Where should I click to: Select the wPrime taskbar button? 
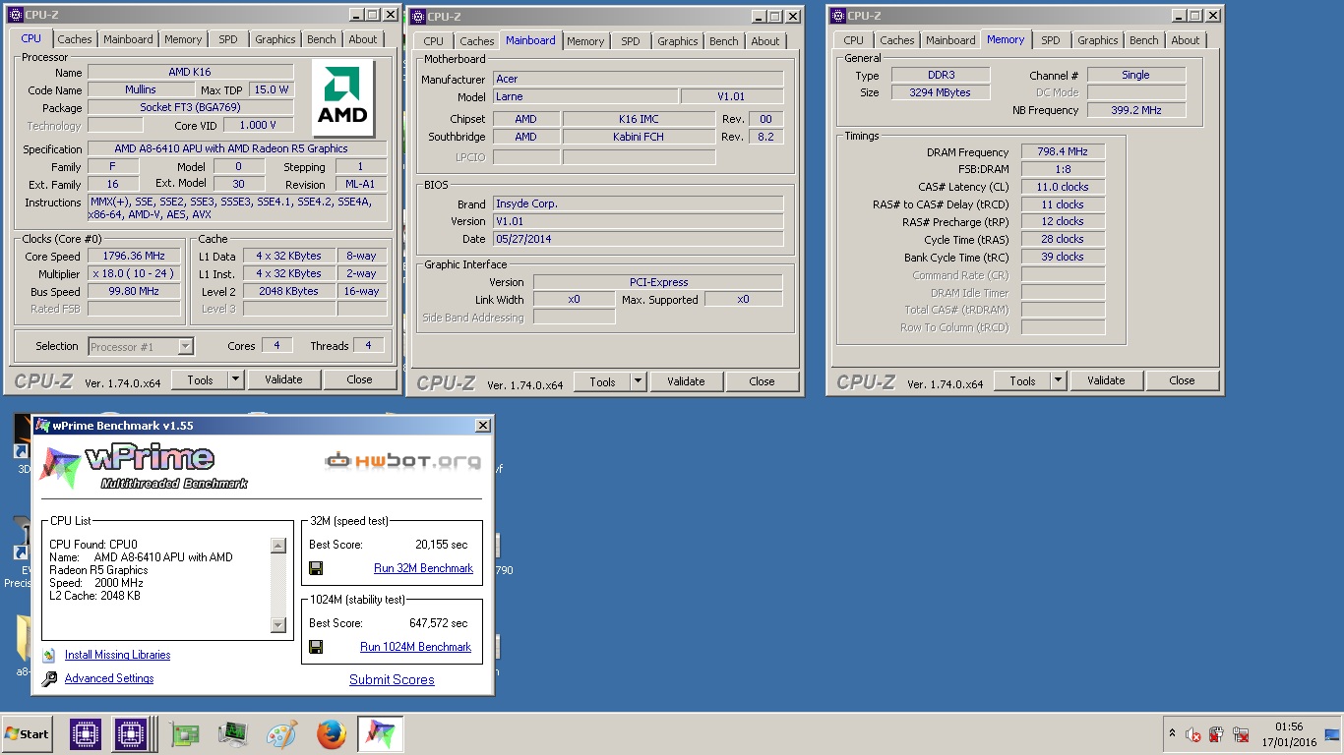(x=380, y=734)
